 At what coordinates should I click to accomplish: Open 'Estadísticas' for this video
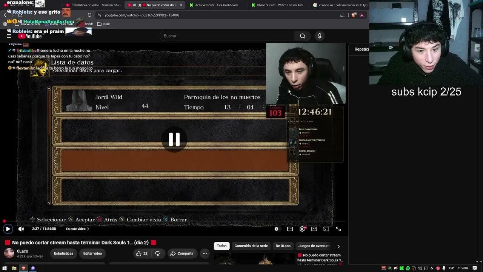pyautogui.click(x=63, y=253)
